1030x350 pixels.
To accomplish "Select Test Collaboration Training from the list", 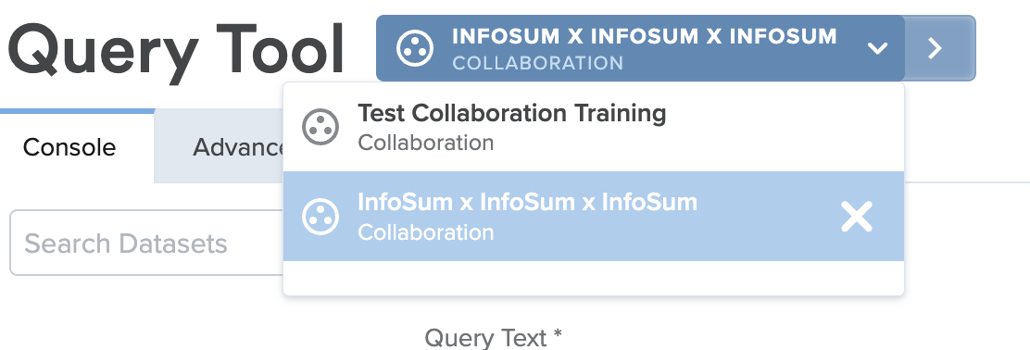I will click(594, 127).
